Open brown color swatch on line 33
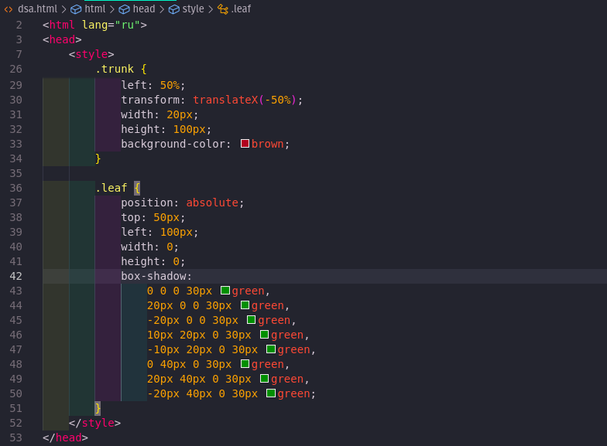 (x=245, y=144)
